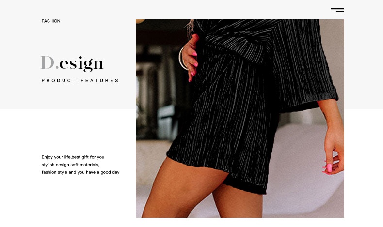383x227 pixels.
Task: Click the word FEATURES in the subtitle
Action: coord(100,80)
